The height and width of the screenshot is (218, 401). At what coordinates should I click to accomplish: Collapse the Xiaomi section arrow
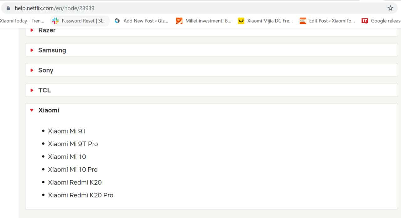(32, 110)
